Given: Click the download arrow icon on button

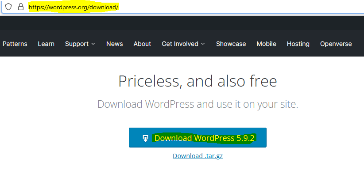Looking at the screenshot, I should (x=145, y=138).
